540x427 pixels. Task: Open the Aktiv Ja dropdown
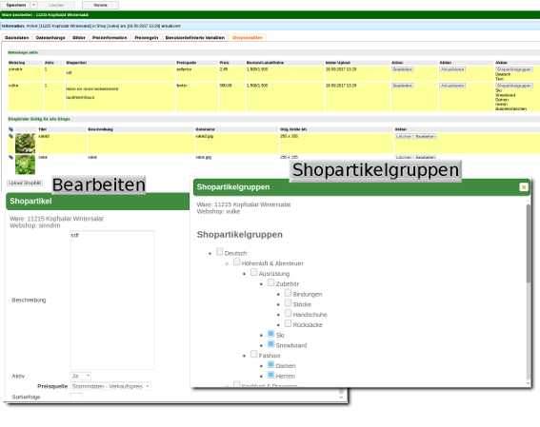click(x=81, y=376)
